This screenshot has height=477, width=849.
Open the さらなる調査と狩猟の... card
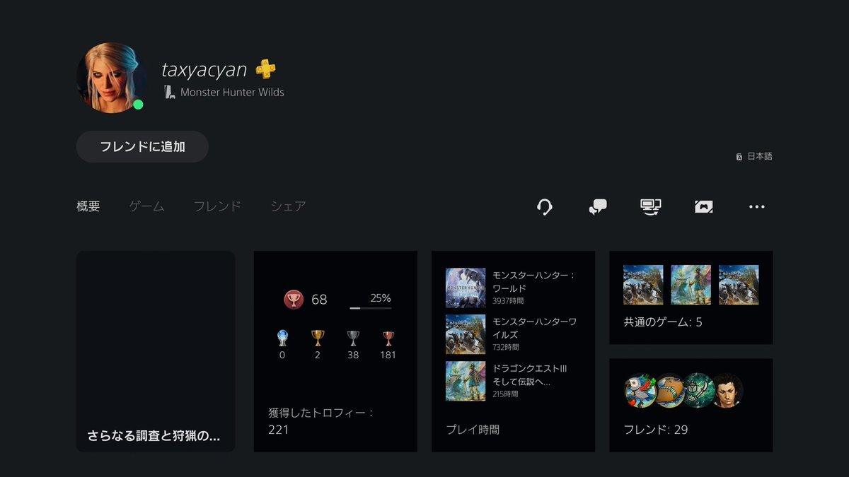tap(156, 351)
